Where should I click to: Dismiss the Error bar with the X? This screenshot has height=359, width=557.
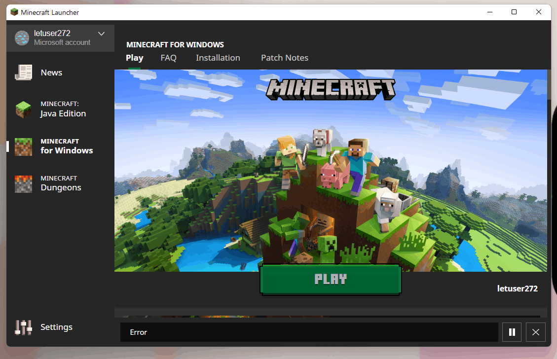point(536,332)
